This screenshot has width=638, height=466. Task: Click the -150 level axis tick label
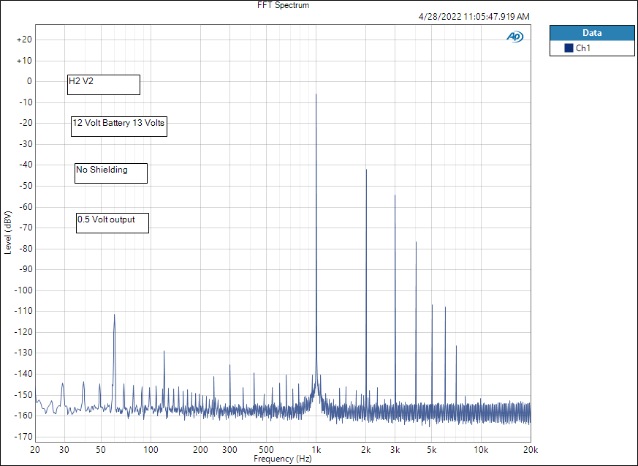pyautogui.click(x=23, y=395)
